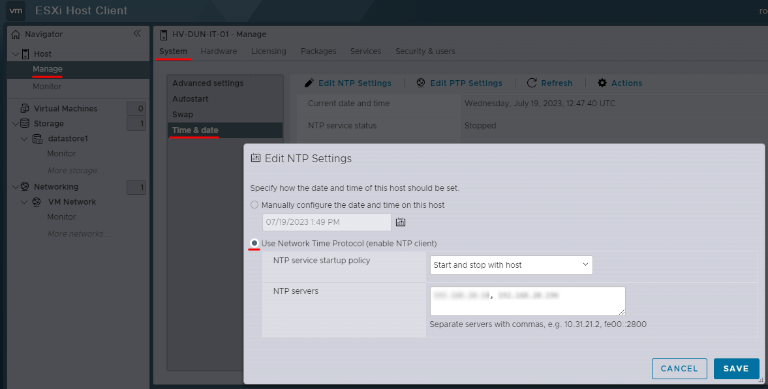Click the Virtual Machines icon
The height and width of the screenshot is (389, 768).
point(25,108)
